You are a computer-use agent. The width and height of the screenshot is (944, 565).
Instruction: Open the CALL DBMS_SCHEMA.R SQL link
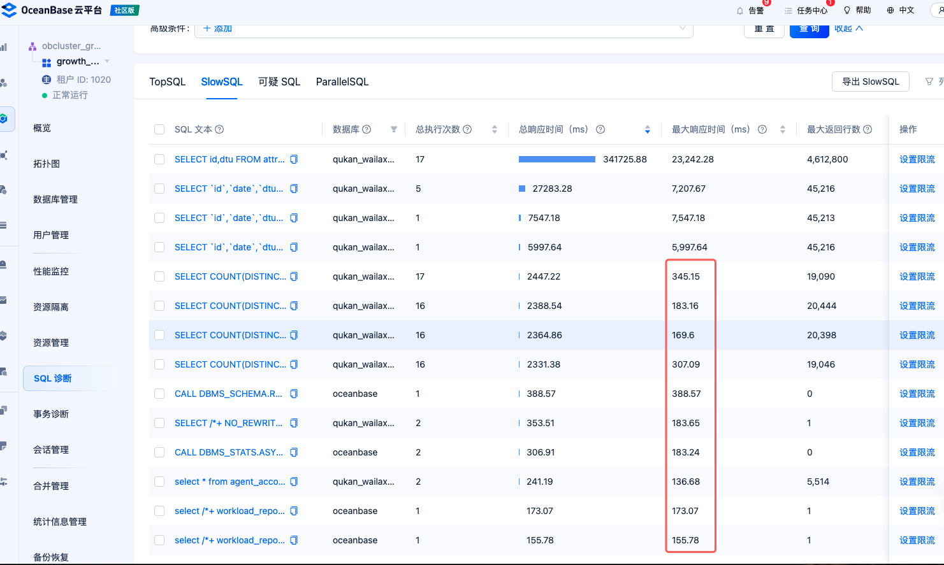coord(228,394)
